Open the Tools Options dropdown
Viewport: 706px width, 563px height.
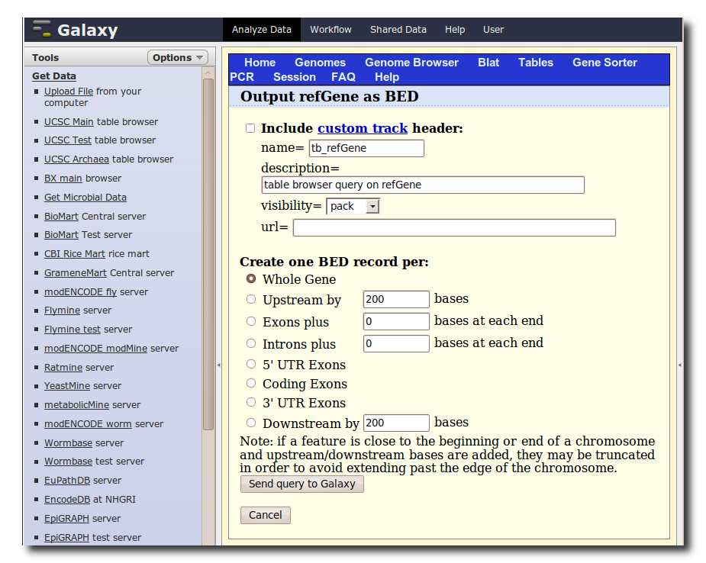coord(178,58)
